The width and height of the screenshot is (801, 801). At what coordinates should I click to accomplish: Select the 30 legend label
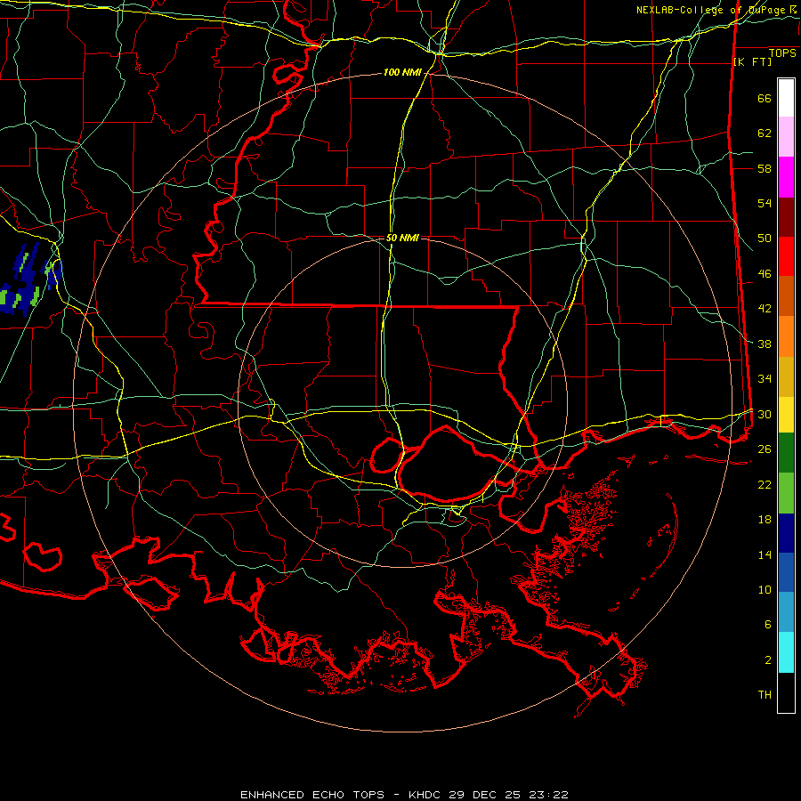pyautogui.click(x=765, y=414)
